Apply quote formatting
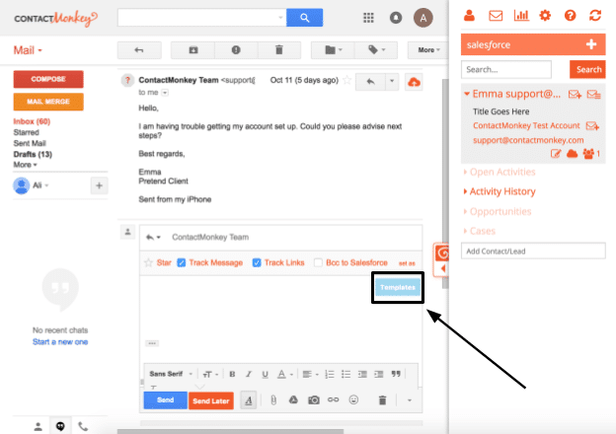 tap(396, 374)
